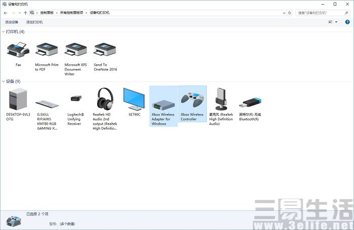Select Xbox Wireless Adapter for Windows
The image size is (354, 230).
tap(163, 106)
